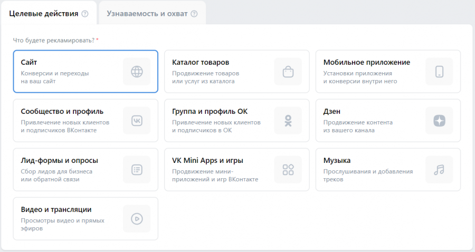Choose Каталог товаров as advertising object
This screenshot has width=475, height=252.
coord(201,63)
